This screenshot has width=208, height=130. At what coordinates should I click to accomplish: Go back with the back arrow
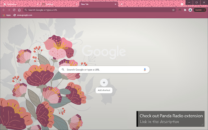4,10
